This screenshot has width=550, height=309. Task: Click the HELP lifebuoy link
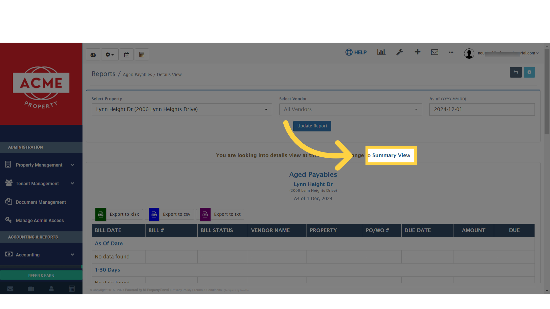[356, 52]
